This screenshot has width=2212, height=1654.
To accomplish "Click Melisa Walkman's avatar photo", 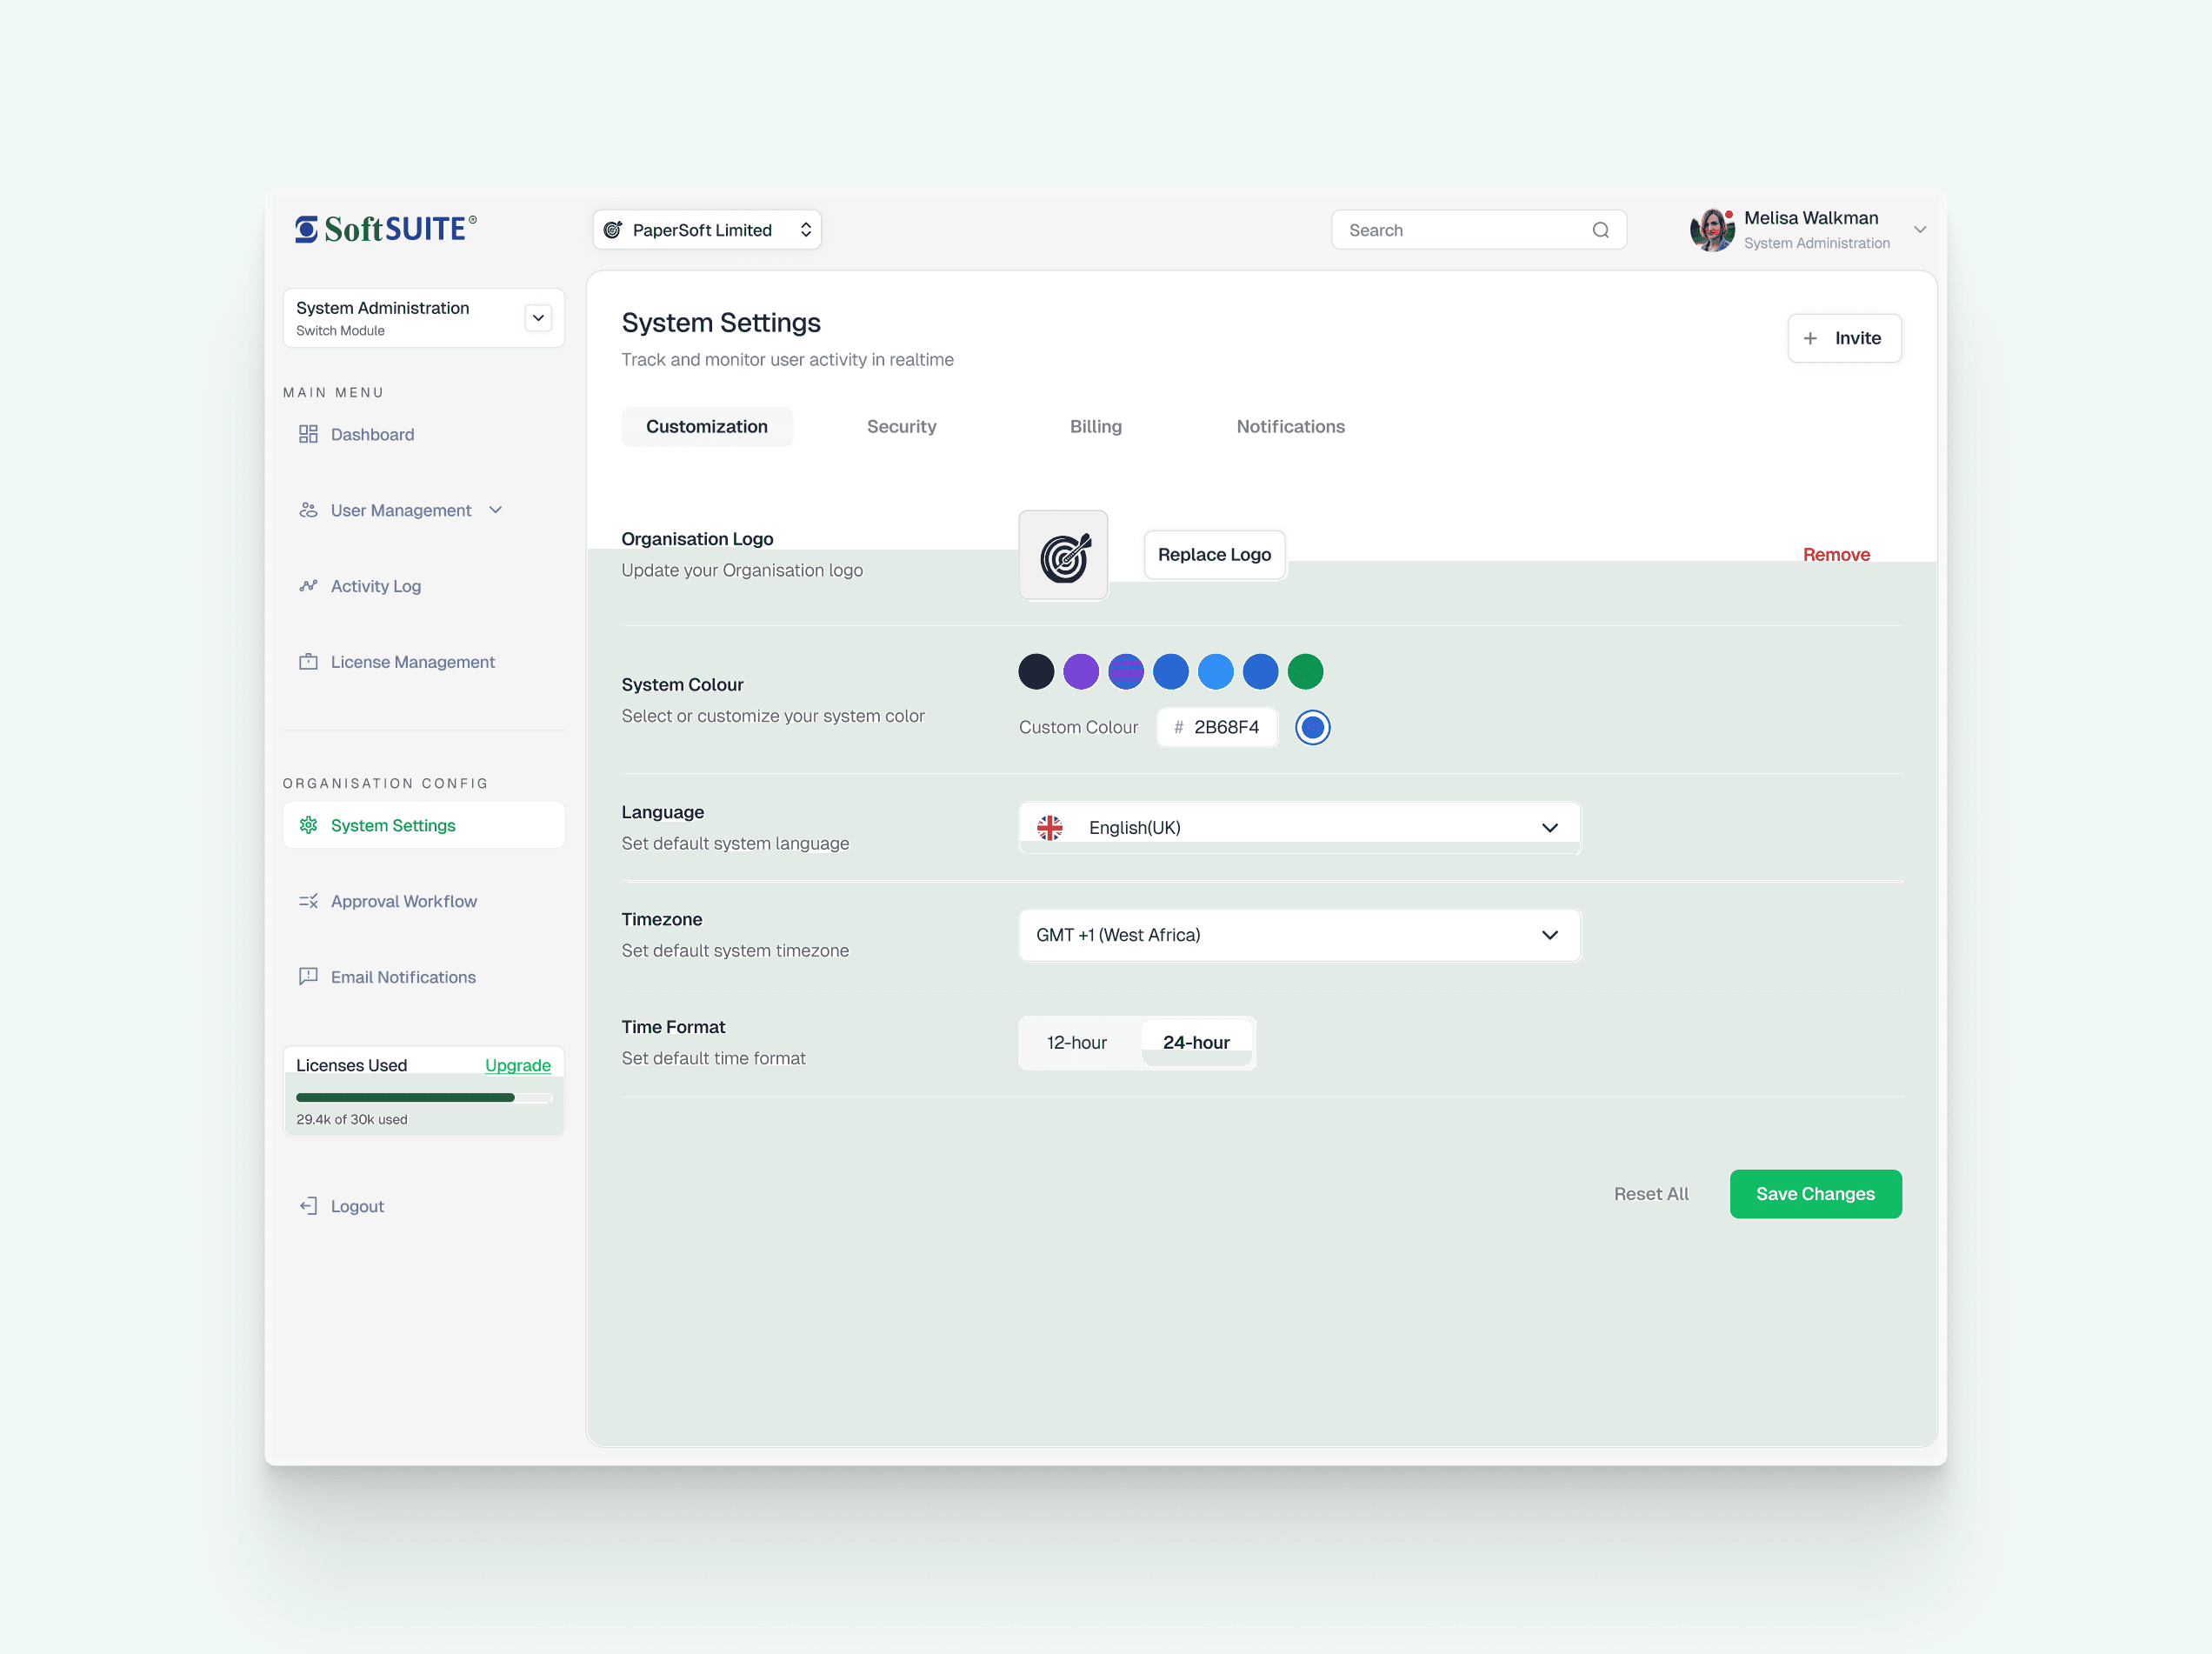I will coord(1712,230).
